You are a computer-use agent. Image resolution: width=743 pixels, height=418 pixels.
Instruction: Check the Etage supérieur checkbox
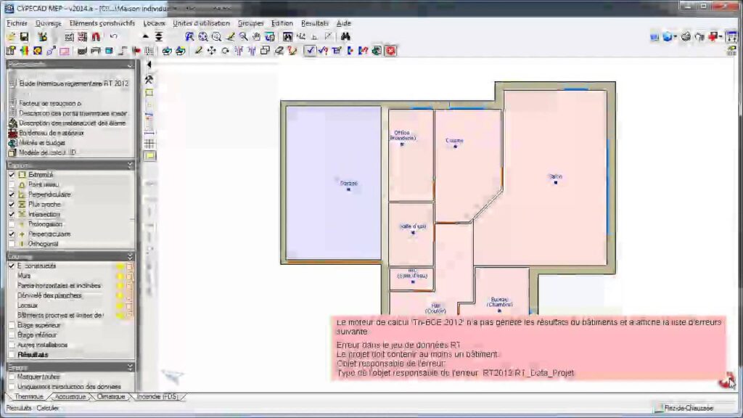[12, 325]
